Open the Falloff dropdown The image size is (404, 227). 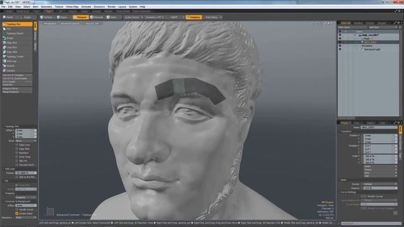tap(175, 18)
